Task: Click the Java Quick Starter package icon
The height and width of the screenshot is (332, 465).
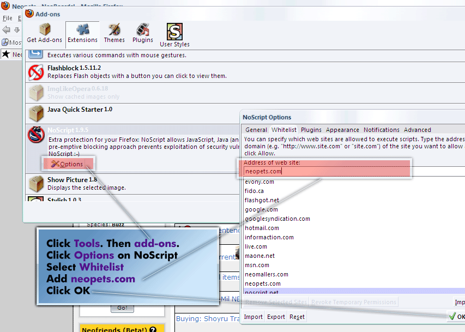Action: click(36, 113)
